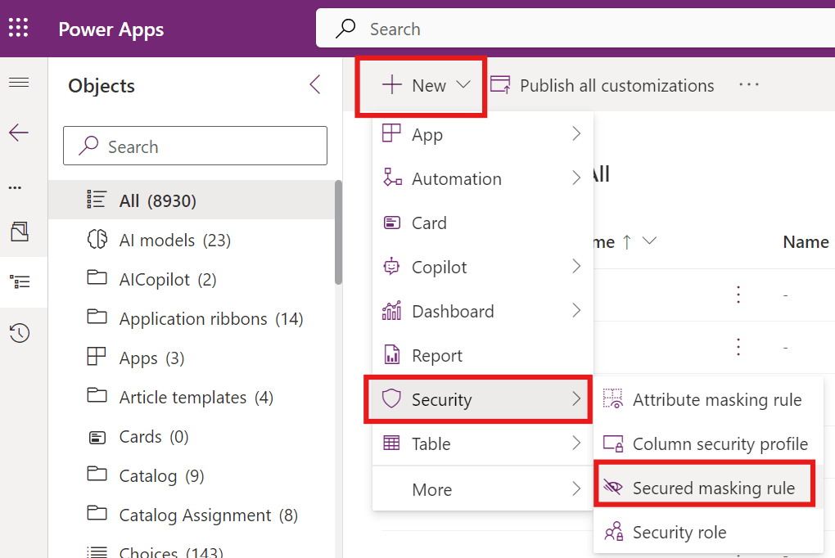Select Security role from submenu
Image resolution: width=835 pixels, height=558 pixels.
[x=679, y=533]
